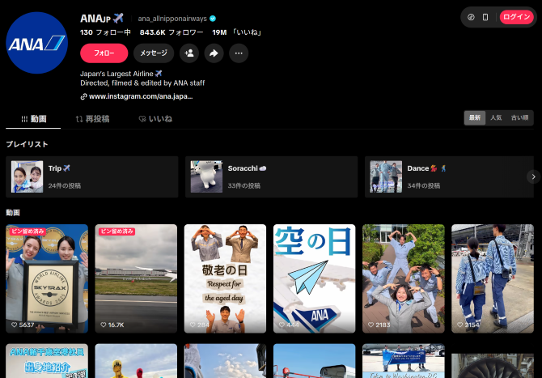Click the ANA JP profile display name
The width and height of the screenshot is (542, 378).
[102, 19]
